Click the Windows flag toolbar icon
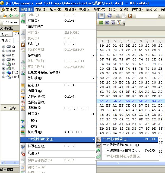165x173 pixels. [x=119, y=23]
